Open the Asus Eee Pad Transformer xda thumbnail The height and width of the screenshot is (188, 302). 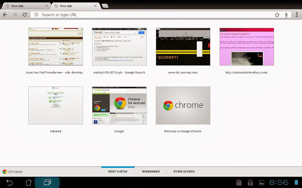click(x=56, y=47)
